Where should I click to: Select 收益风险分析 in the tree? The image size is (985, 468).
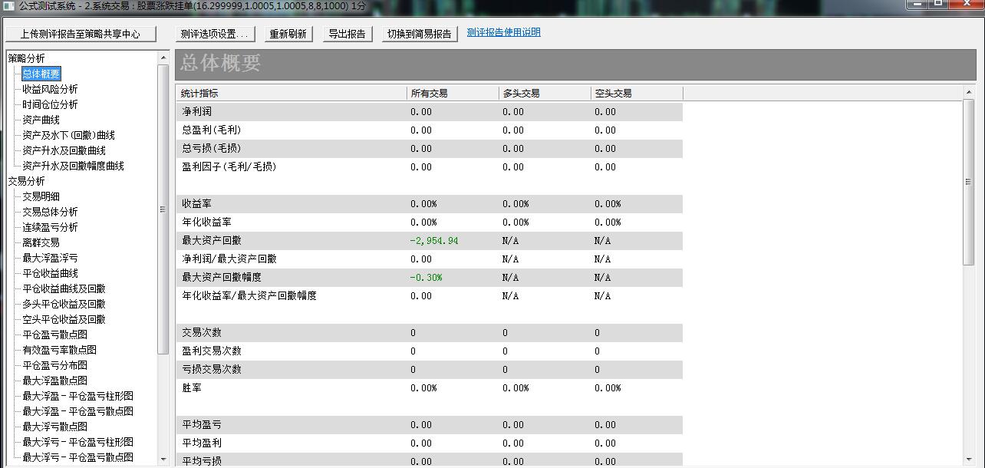point(50,89)
